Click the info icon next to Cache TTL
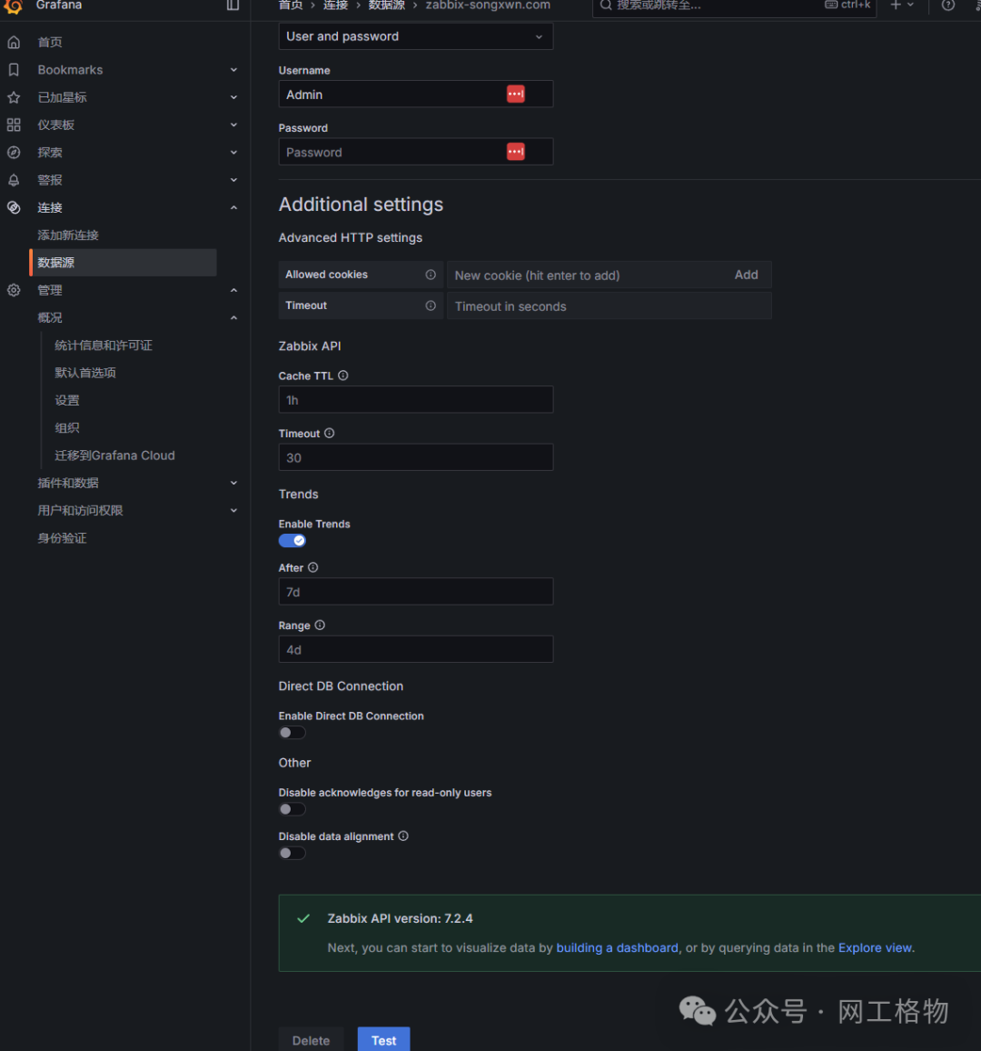 342,375
